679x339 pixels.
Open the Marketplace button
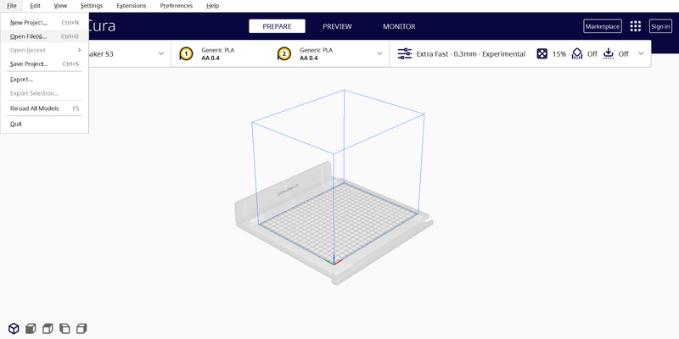pyautogui.click(x=603, y=26)
